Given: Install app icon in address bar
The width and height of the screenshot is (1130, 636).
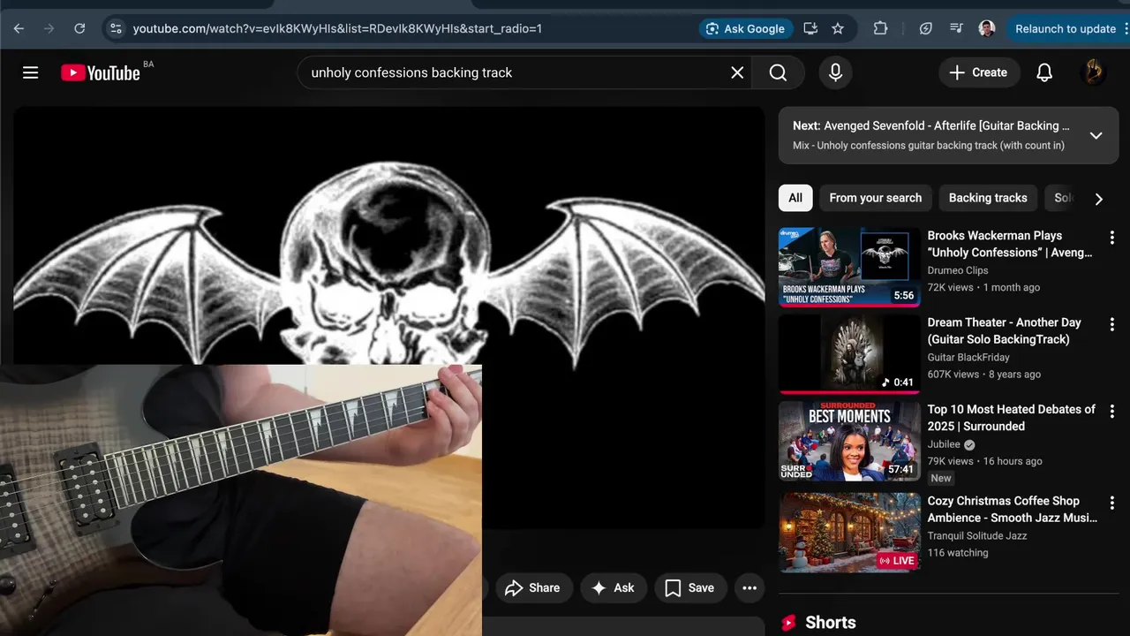Looking at the screenshot, I should [x=810, y=28].
